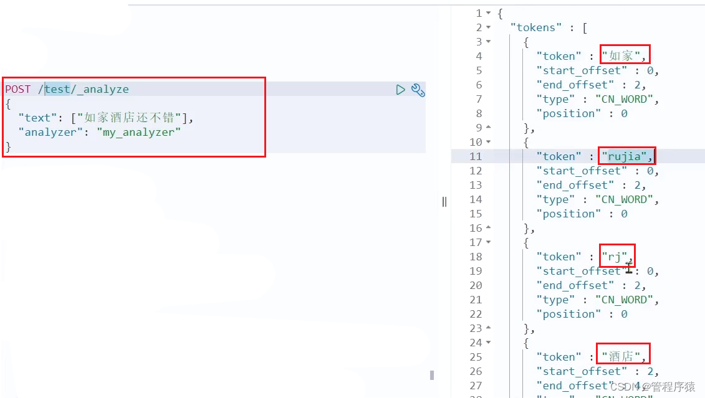The height and width of the screenshot is (398, 705).
Task: Click line number 11 in the gutter
Action: [476, 156]
